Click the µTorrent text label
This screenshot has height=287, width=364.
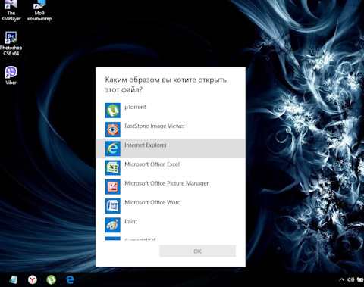[x=135, y=107]
